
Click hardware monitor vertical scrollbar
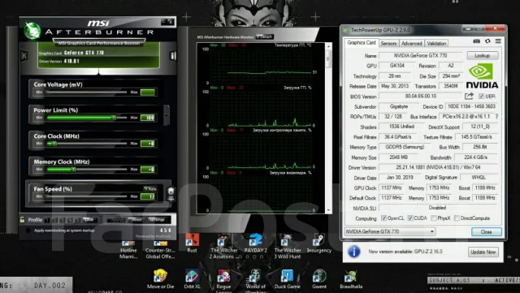[x=328, y=128]
